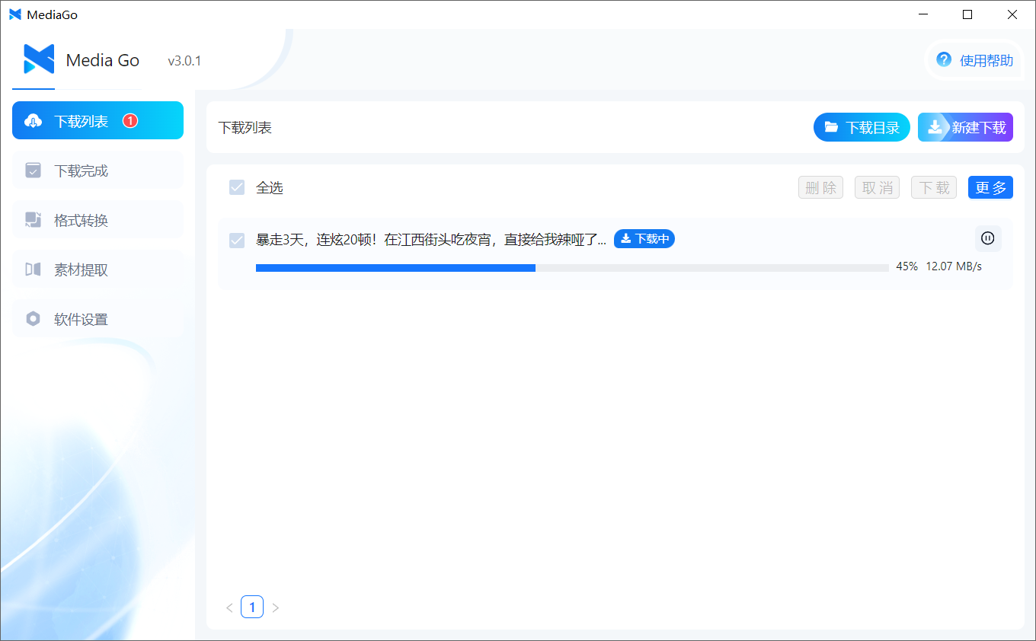Click the 删除 button
1036x641 pixels.
(820, 187)
